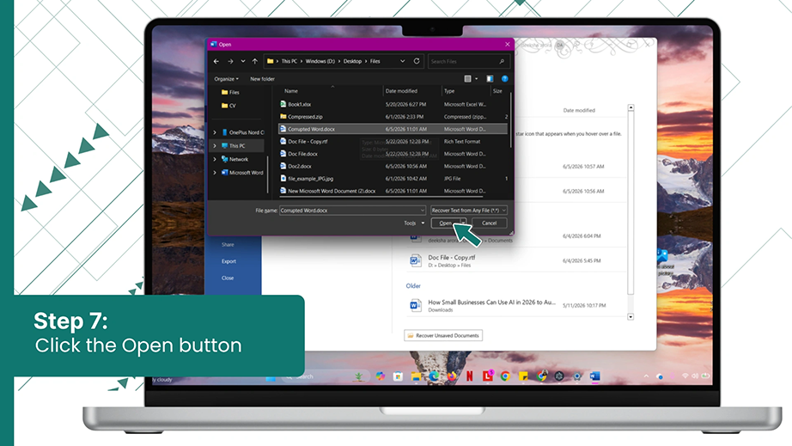The height and width of the screenshot is (446, 792).
Task: Open the blue help icon
Action: point(504,79)
